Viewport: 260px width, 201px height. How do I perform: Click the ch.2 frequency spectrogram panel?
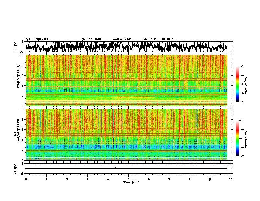coord(126,135)
